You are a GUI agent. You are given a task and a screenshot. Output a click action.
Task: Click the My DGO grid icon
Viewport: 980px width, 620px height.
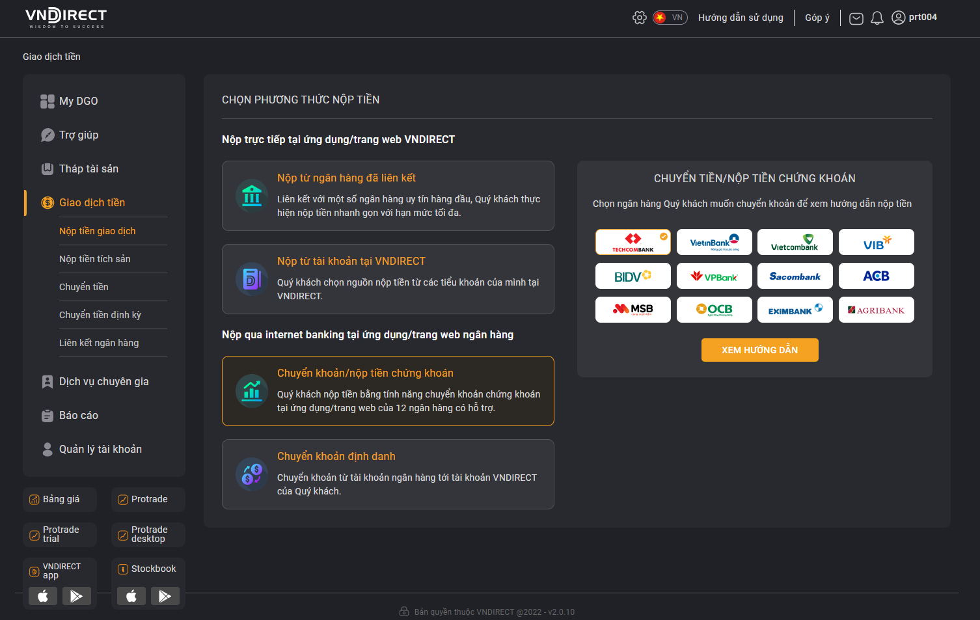tap(48, 101)
